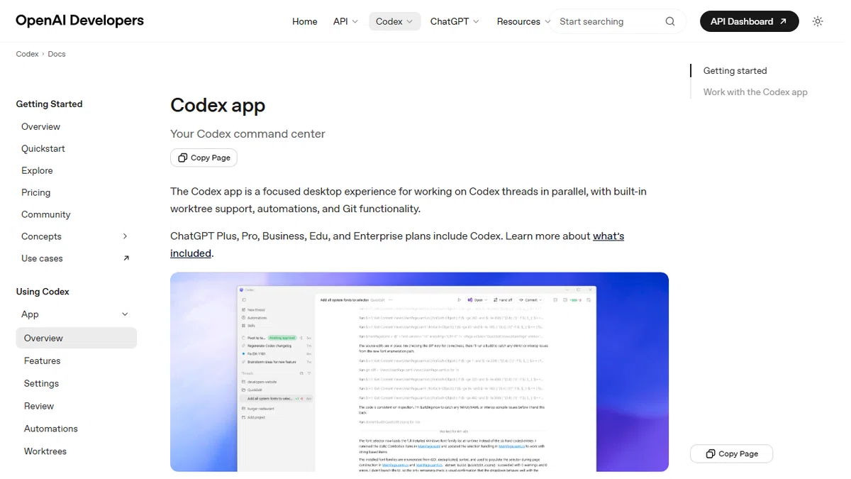Click the OpenAI Developers logo
Viewport: 851px width, 479px height.
79,21
